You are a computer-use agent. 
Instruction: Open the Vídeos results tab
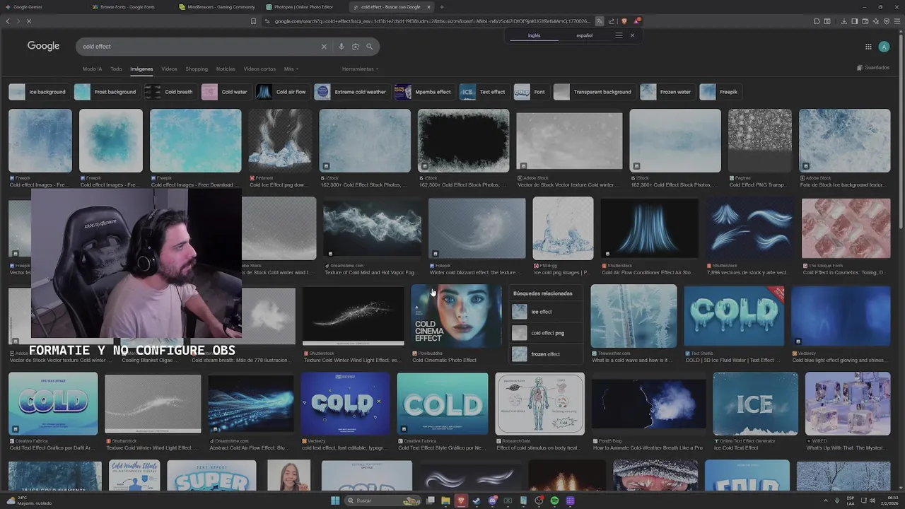point(169,69)
